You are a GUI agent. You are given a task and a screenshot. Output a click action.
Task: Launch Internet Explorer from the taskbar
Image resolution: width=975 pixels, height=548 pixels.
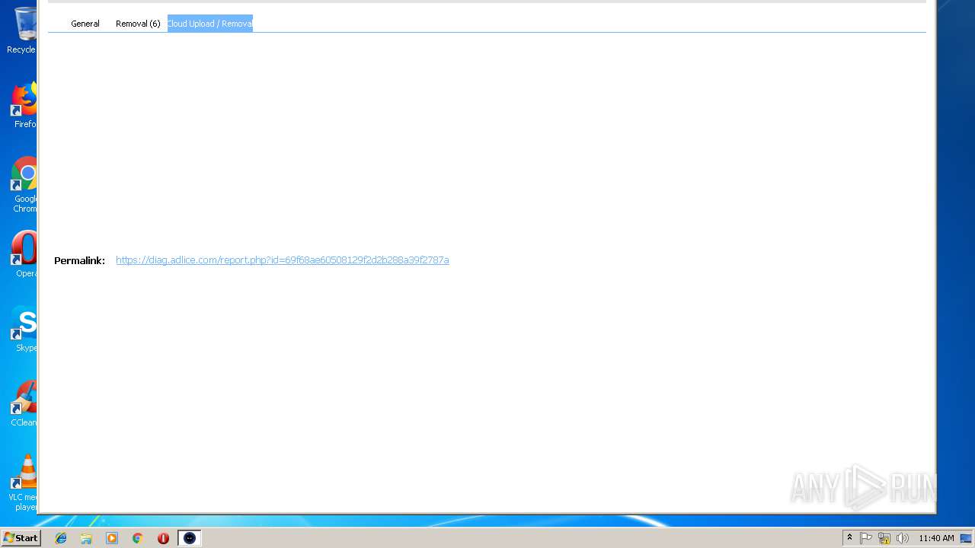click(61, 538)
